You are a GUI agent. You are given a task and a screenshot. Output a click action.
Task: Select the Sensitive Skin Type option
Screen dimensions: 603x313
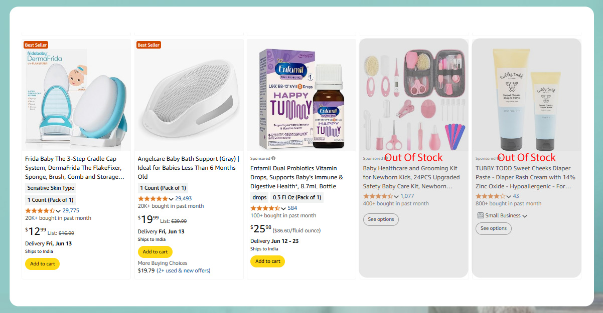point(51,188)
